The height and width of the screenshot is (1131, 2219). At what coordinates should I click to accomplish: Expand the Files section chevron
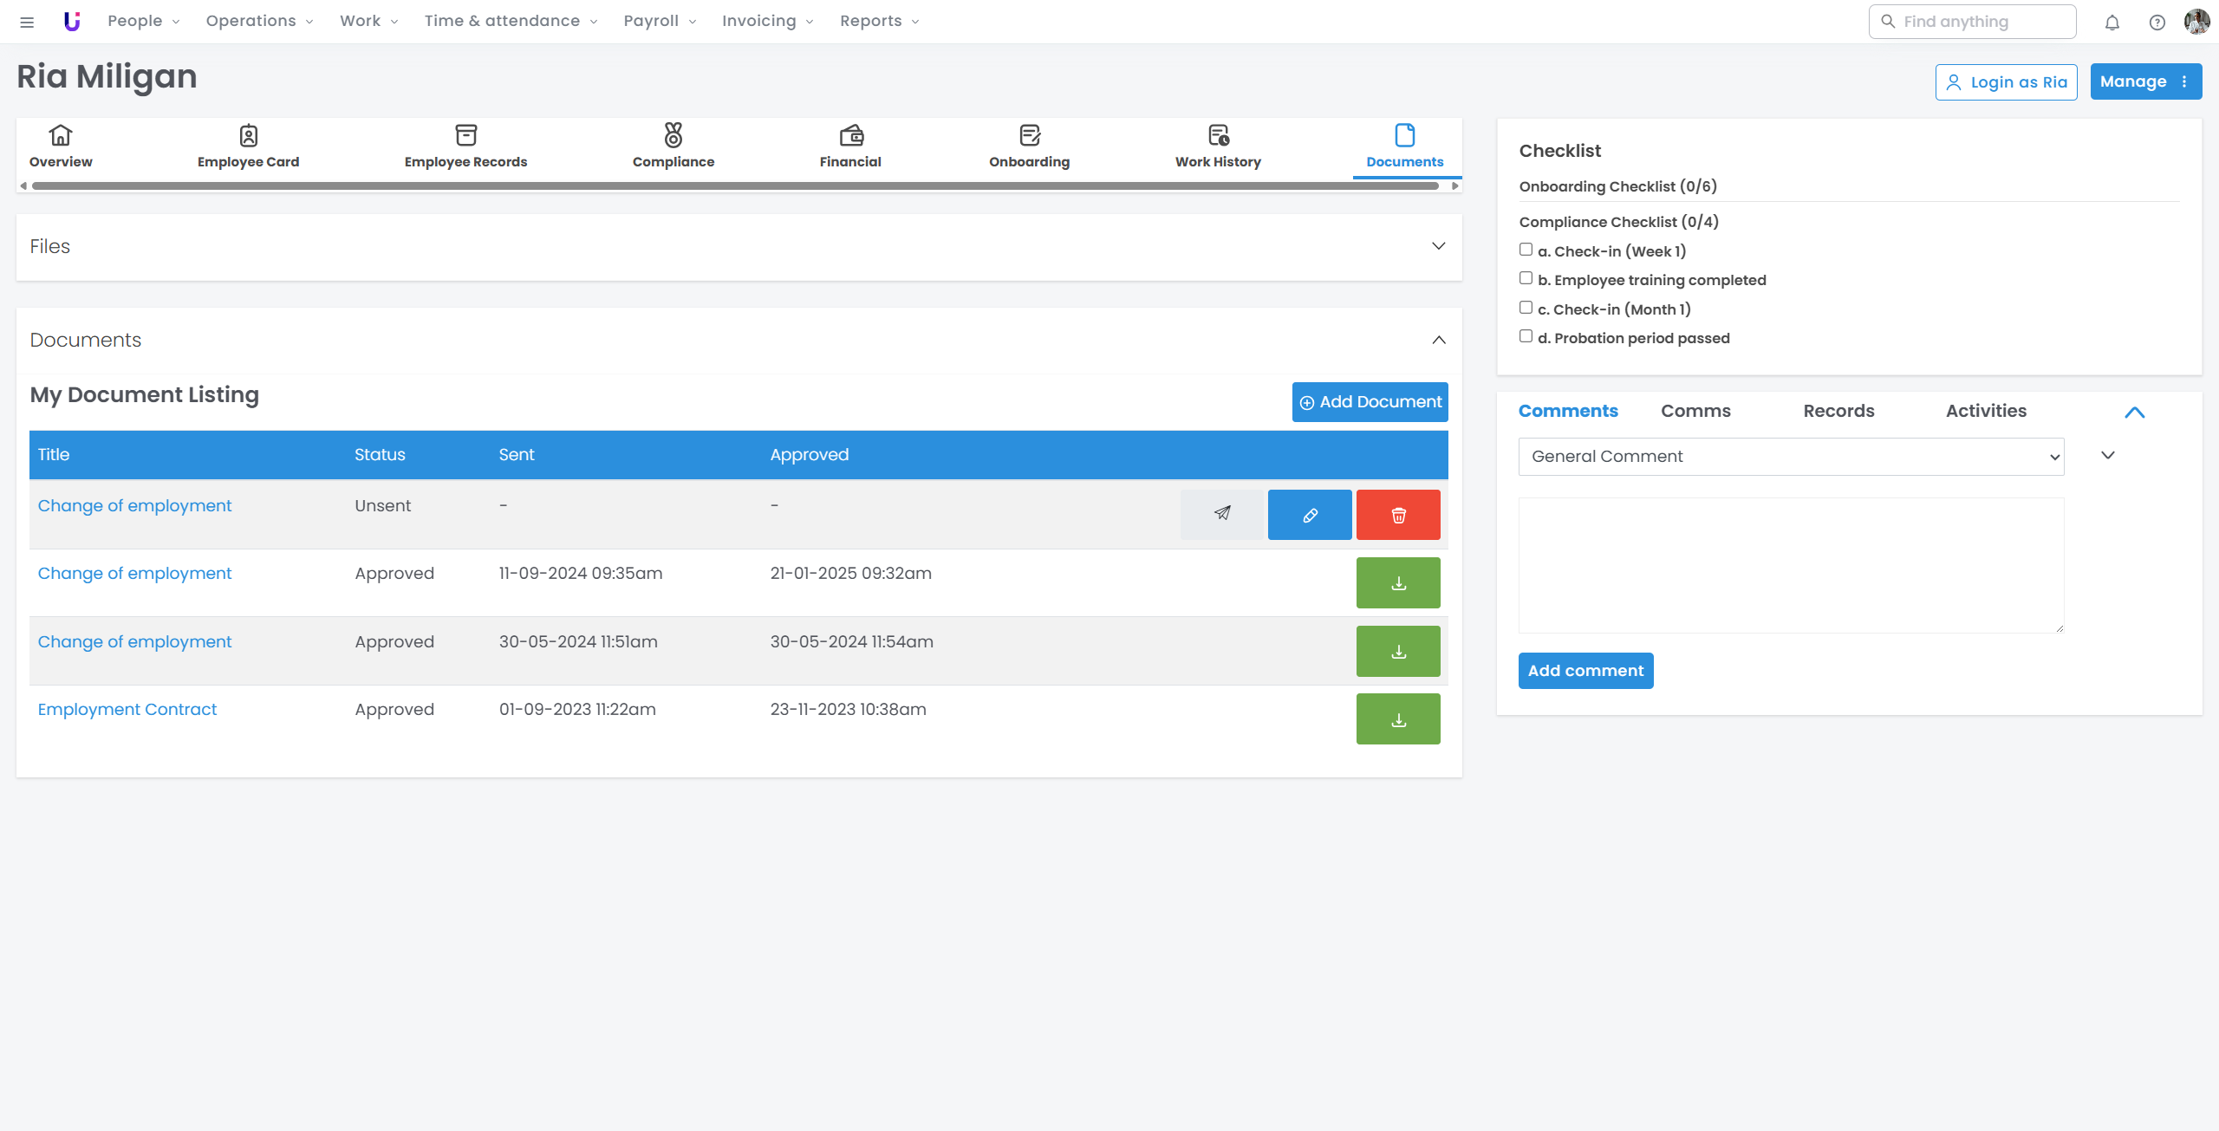tap(1439, 246)
